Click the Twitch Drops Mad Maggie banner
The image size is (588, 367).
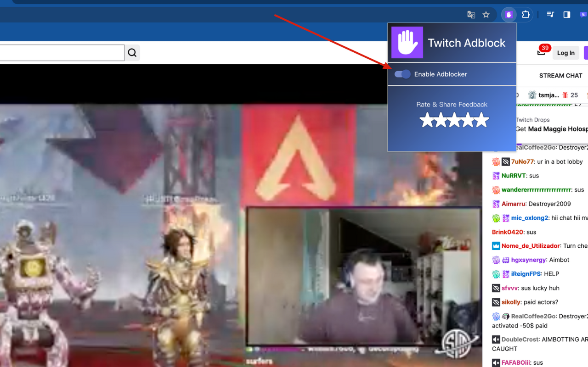[551, 125]
